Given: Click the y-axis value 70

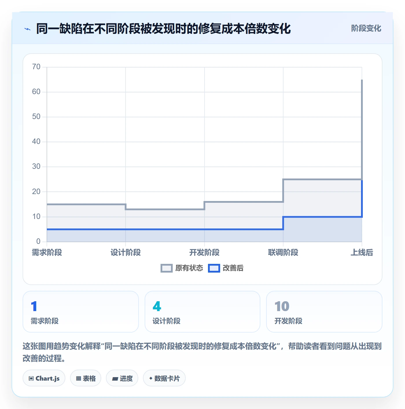Looking at the screenshot, I should point(36,67).
